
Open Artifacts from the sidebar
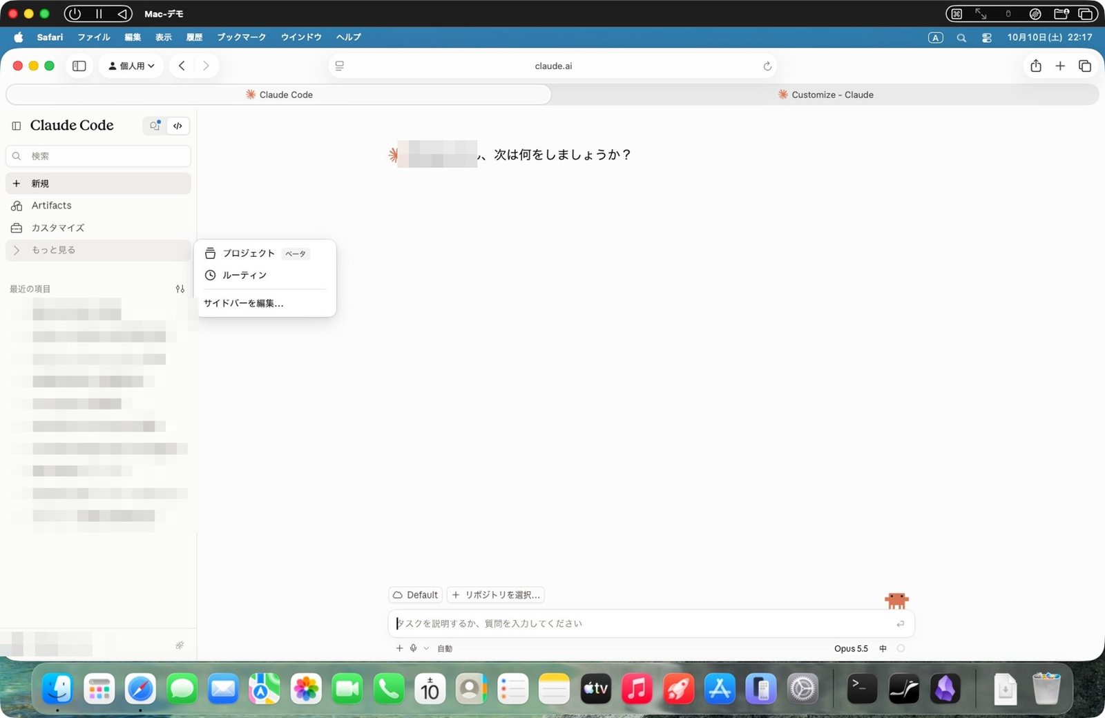[x=98, y=206]
